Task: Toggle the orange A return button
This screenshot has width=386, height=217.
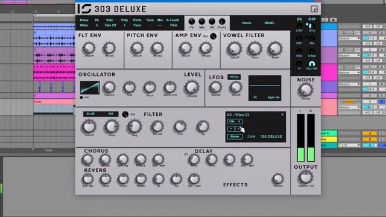Action: click(370, 133)
